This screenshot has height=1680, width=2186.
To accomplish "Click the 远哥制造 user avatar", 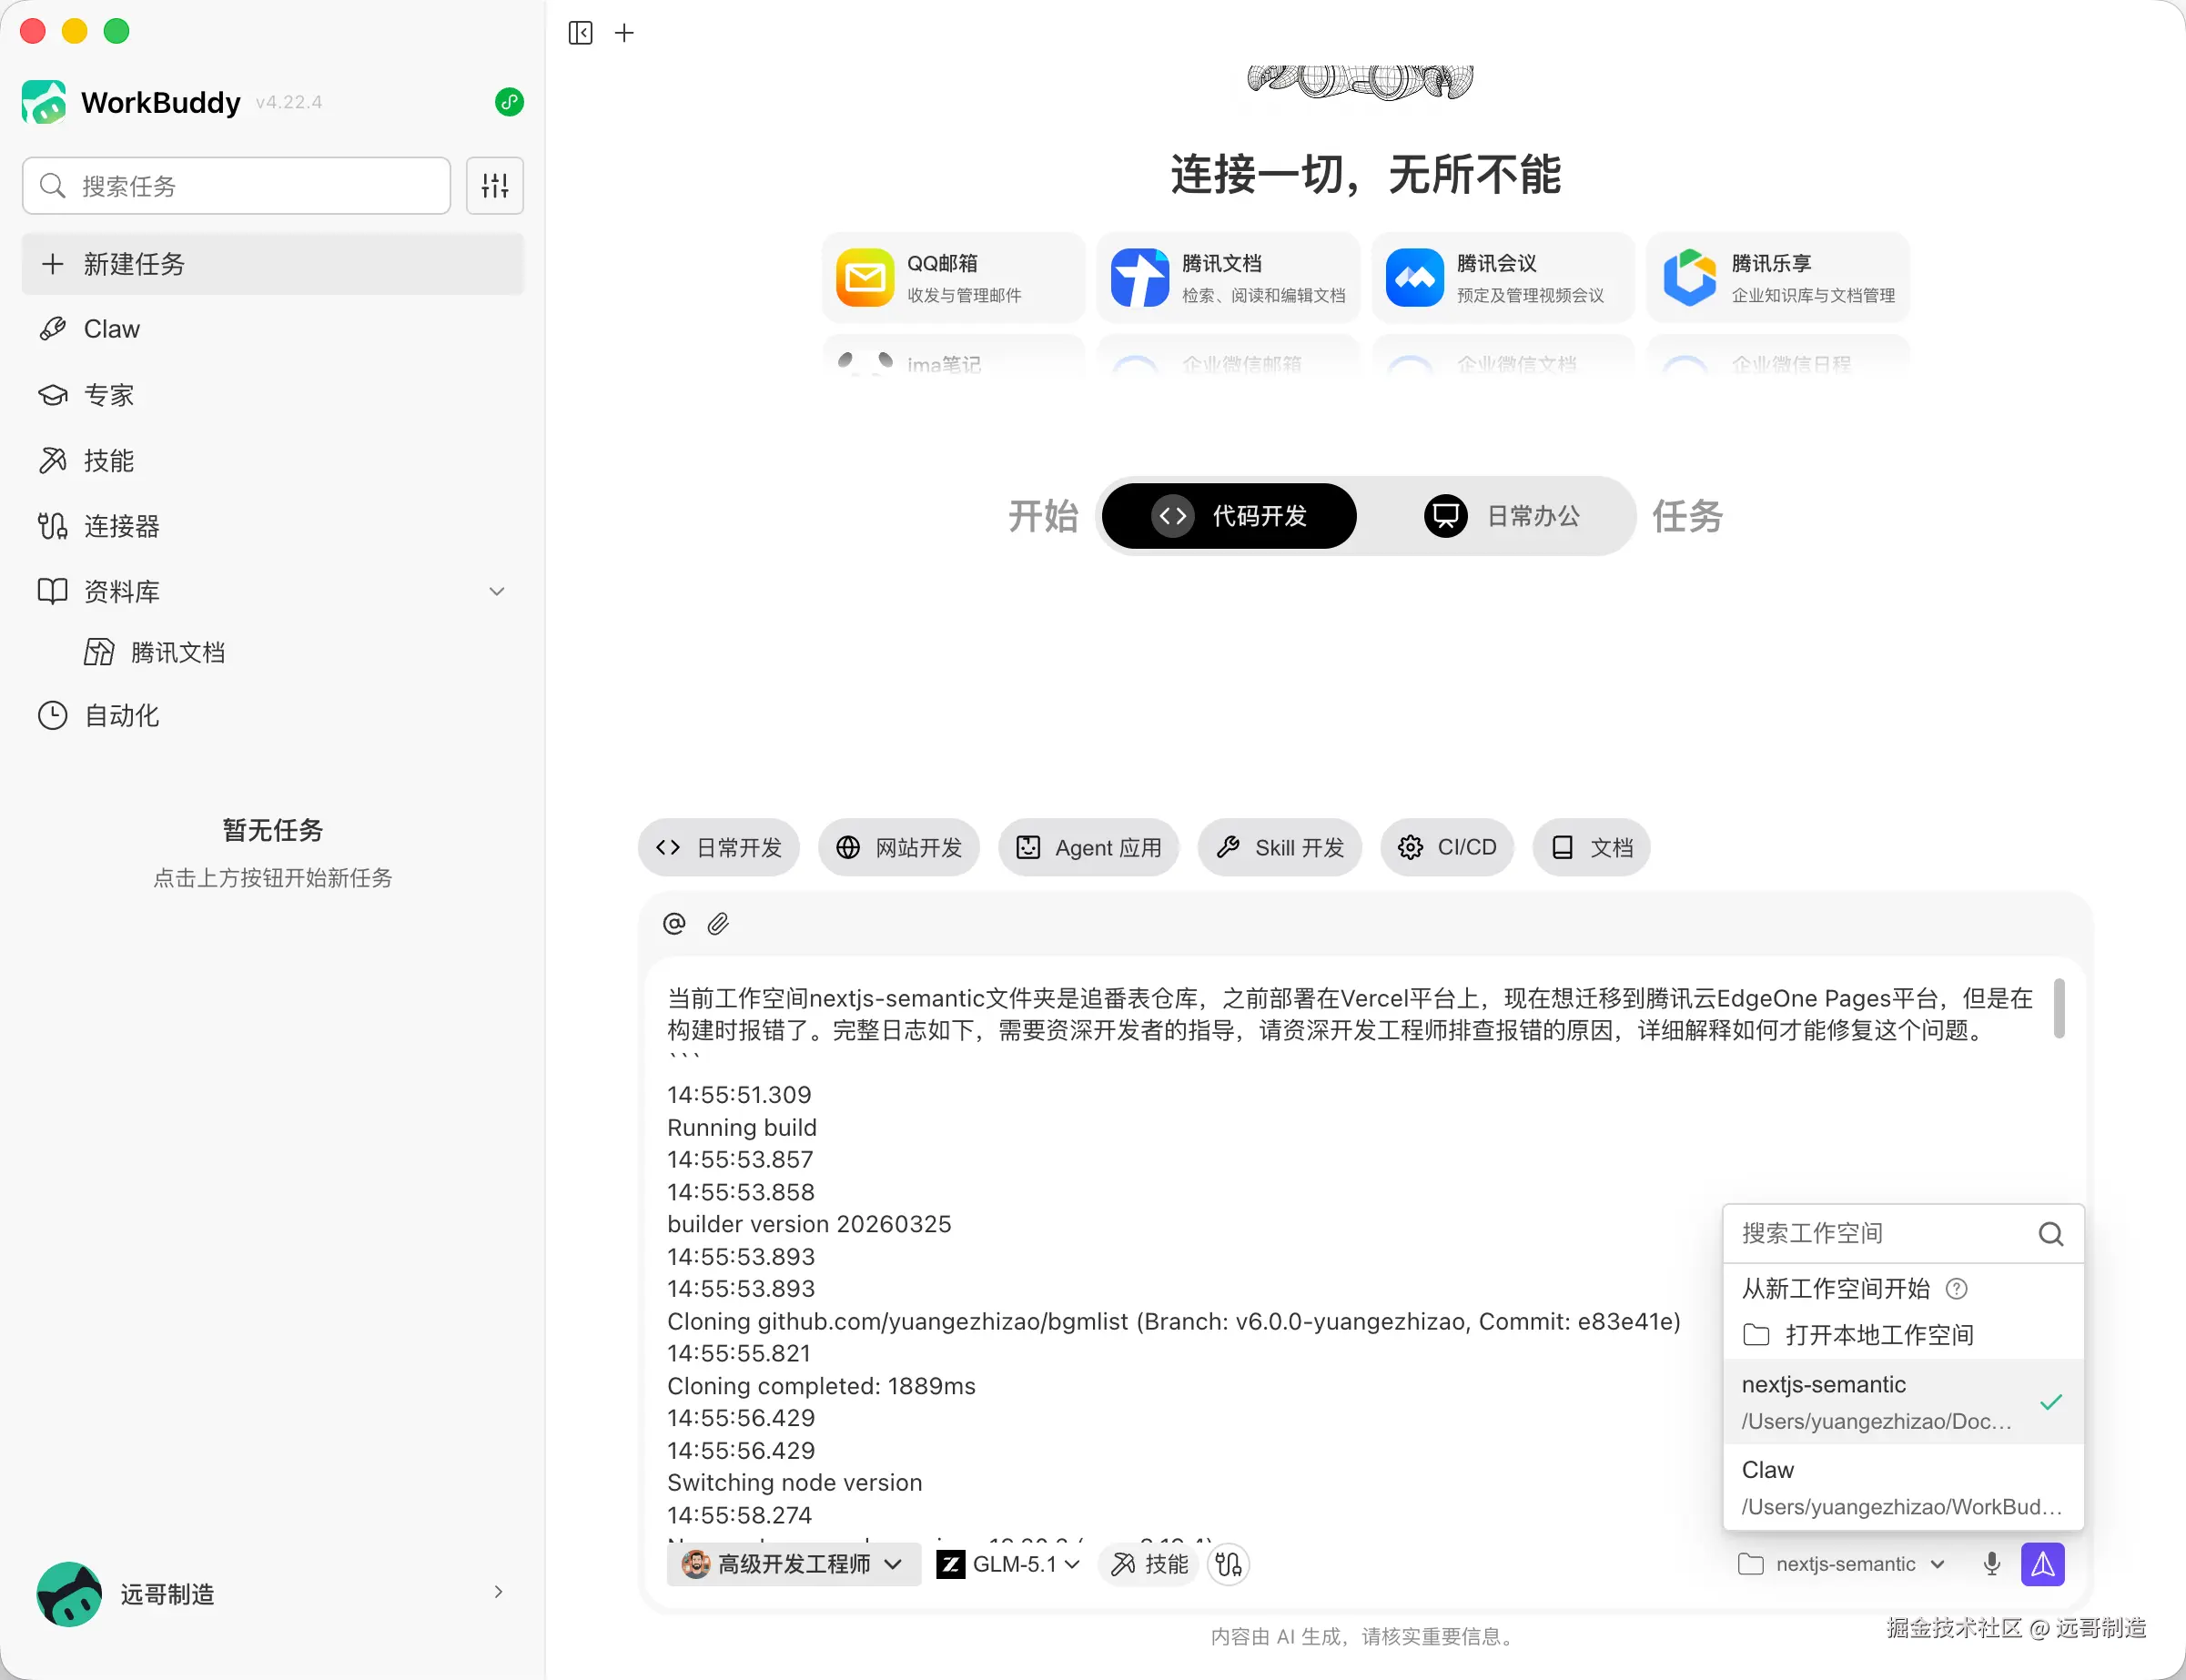I will [69, 1594].
